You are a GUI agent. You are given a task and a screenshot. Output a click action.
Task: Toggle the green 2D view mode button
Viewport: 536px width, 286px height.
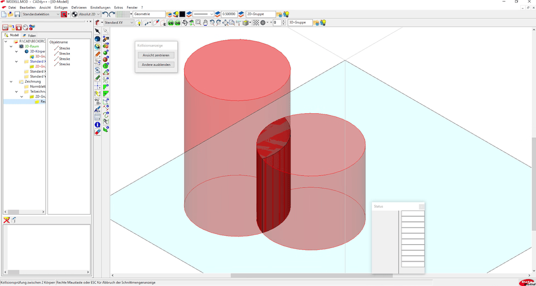171,23
